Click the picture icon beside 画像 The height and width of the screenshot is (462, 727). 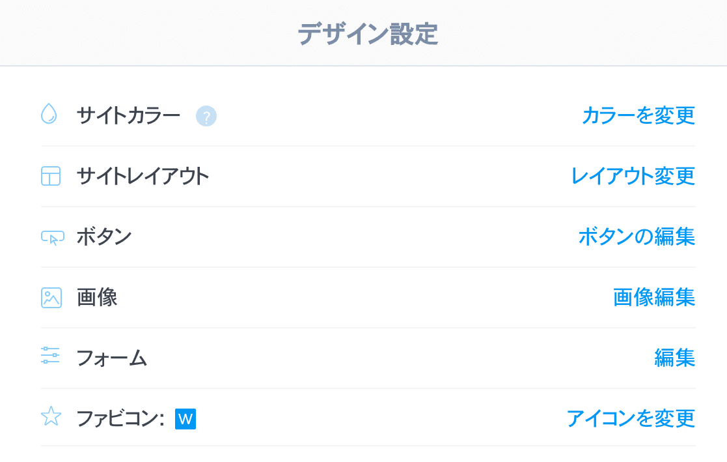click(51, 298)
